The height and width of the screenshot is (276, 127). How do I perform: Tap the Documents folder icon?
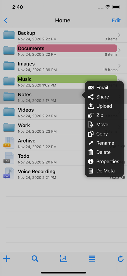click(x=9, y=50)
